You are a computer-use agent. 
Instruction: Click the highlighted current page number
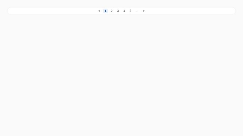point(105,11)
